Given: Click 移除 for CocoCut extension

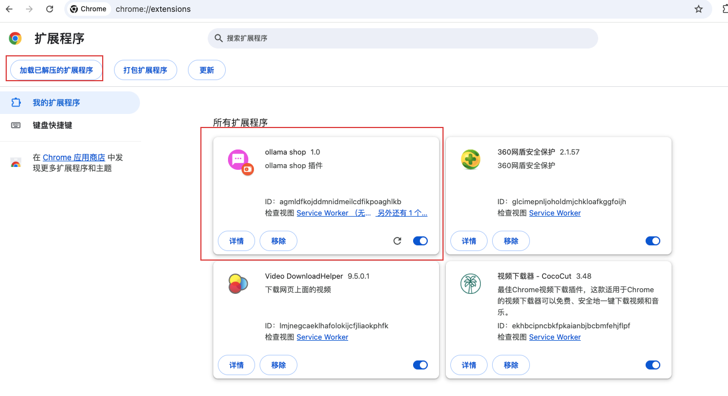Looking at the screenshot, I should [511, 365].
